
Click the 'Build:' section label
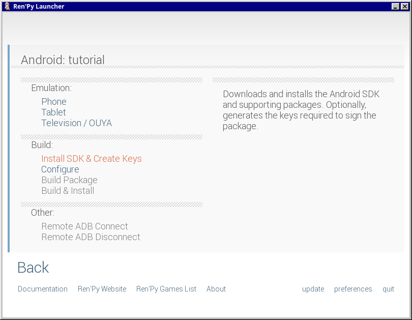tap(42, 145)
